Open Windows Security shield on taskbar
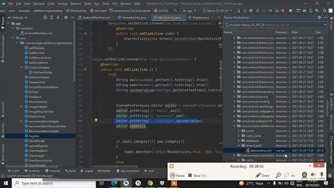Screen dimensions: 334x188 pos(162,183)
